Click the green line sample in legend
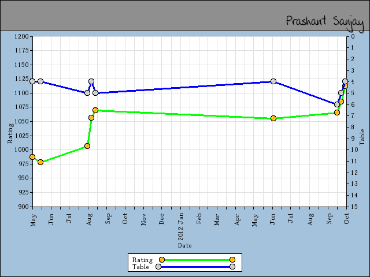Viewport: 370px width, 277px height. tap(197, 260)
